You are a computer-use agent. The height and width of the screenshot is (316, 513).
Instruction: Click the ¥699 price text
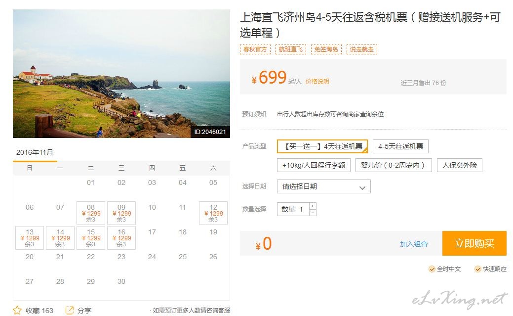pos(269,78)
